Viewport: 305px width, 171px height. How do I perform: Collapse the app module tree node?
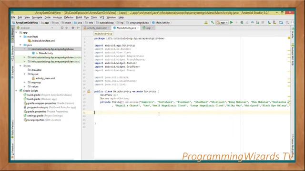tap(17, 33)
